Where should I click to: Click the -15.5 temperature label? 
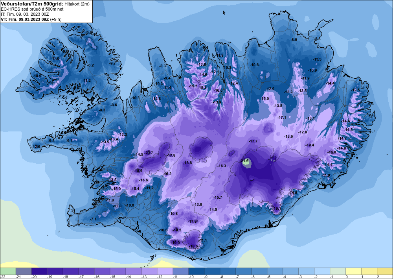(193, 86)
